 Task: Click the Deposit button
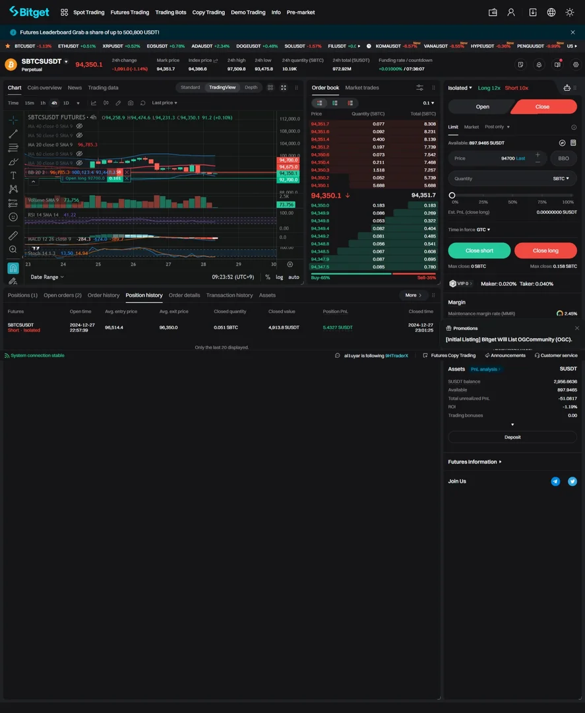point(512,437)
